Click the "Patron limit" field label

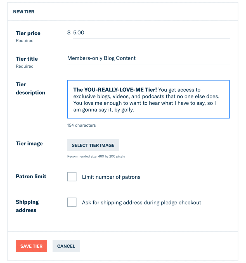click(x=31, y=176)
